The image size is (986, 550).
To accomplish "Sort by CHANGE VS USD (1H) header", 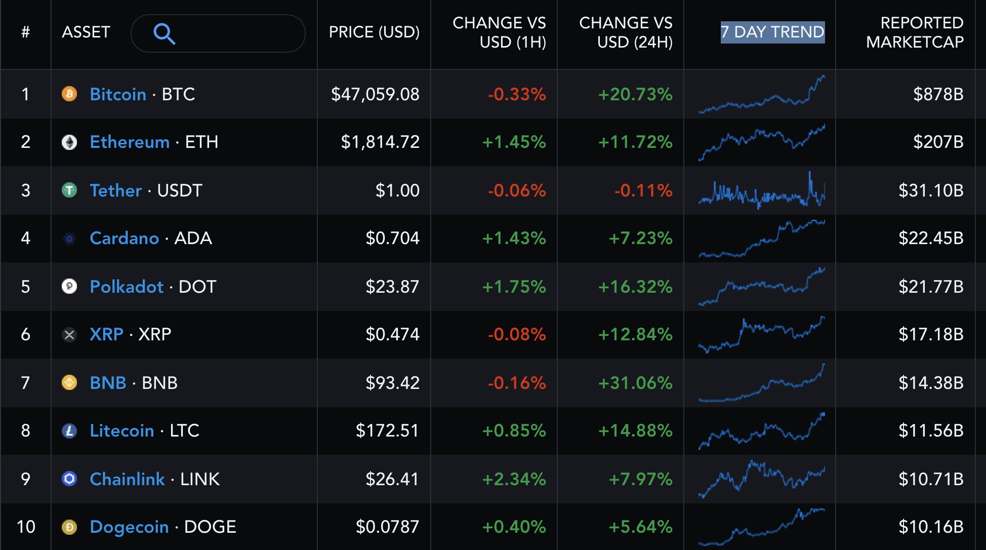I will click(x=499, y=32).
